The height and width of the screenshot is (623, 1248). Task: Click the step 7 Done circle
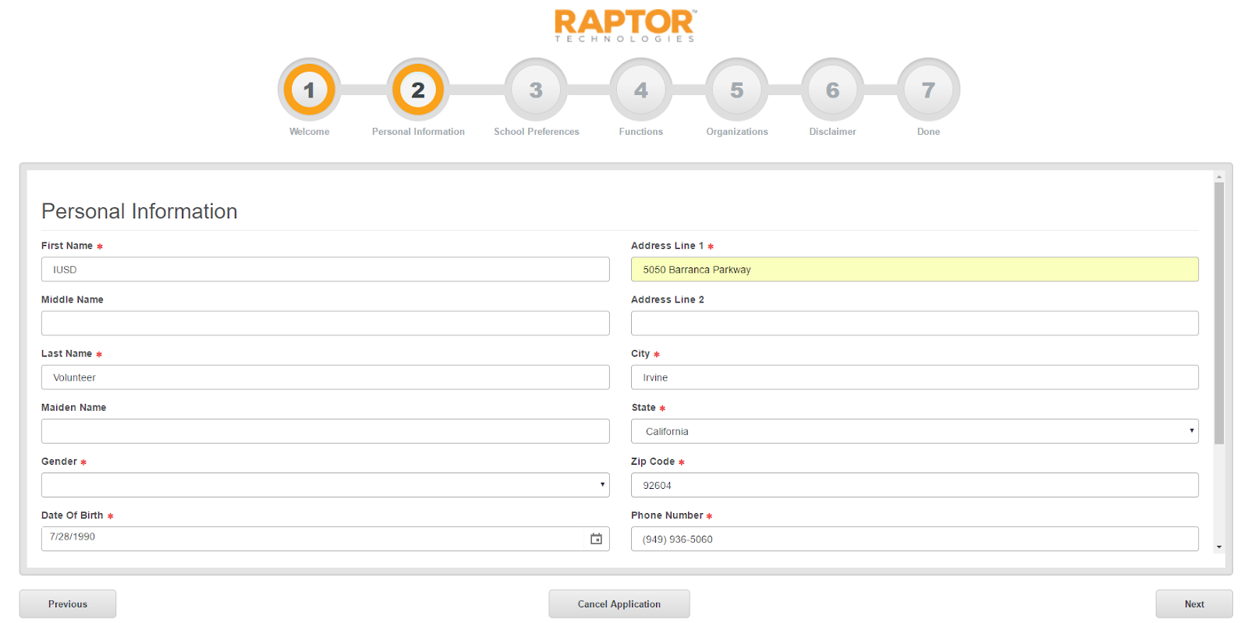coord(928,90)
